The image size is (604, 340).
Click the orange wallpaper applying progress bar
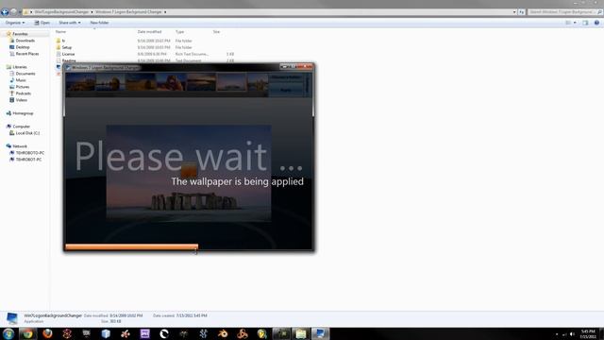[x=132, y=247]
